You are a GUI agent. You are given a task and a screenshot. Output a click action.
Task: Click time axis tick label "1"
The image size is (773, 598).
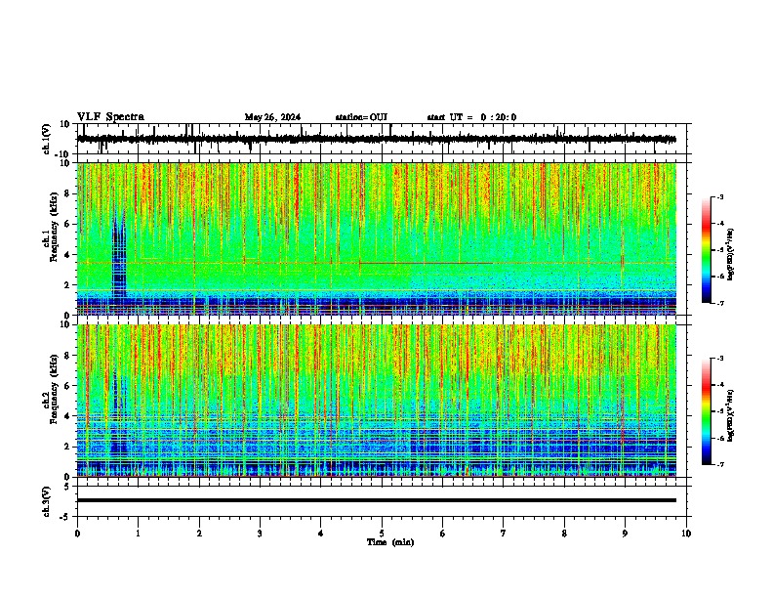click(x=138, y=534)
